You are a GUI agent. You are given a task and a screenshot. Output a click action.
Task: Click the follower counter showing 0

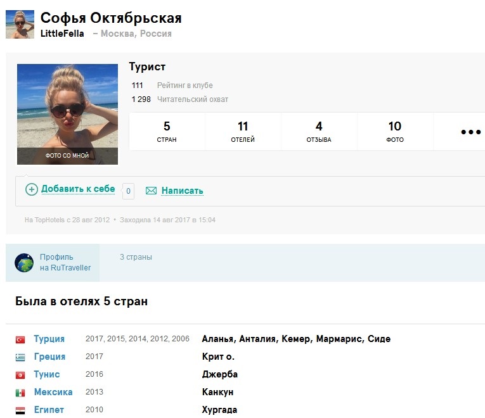(x=128, y=191)
